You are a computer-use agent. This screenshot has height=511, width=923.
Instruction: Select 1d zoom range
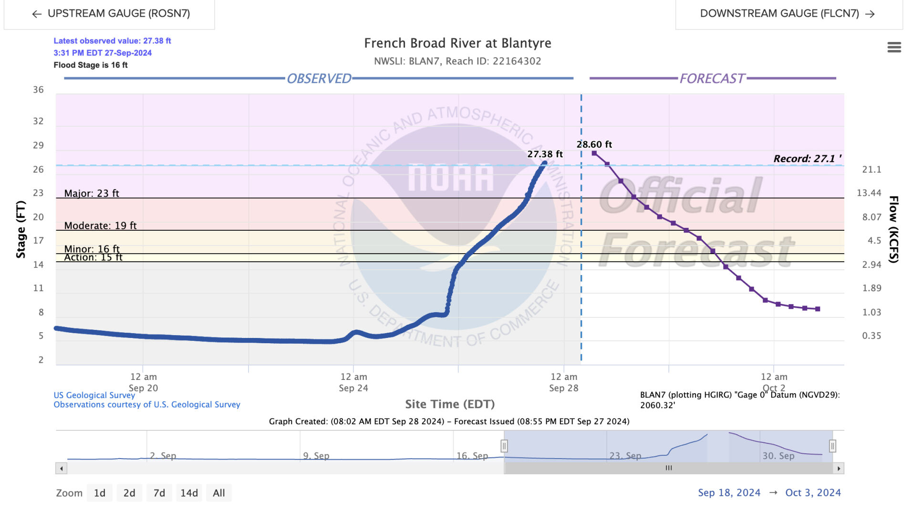[99, 493]
